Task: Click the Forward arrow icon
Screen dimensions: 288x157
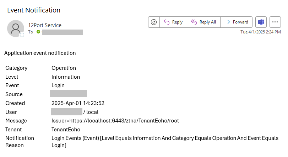Action: 227,22
